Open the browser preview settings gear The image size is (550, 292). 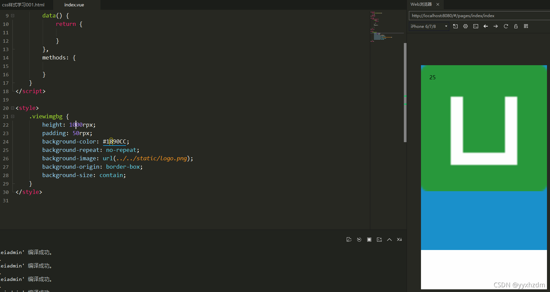tap(465, 26)
